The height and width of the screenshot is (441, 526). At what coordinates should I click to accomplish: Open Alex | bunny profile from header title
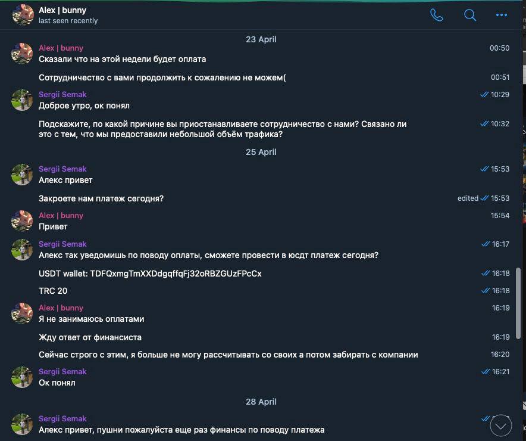click(62, 10)
